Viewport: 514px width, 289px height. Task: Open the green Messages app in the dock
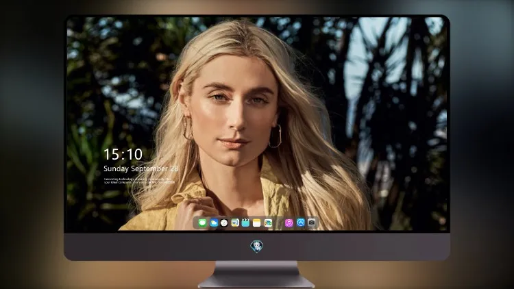[202, 223]
